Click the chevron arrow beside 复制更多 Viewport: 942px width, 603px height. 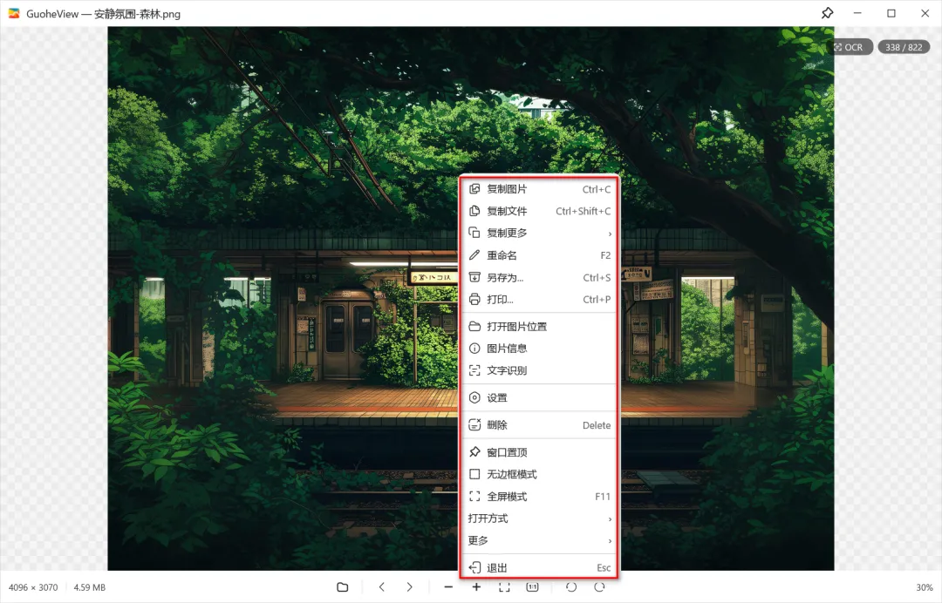click(x=610, y=234)
